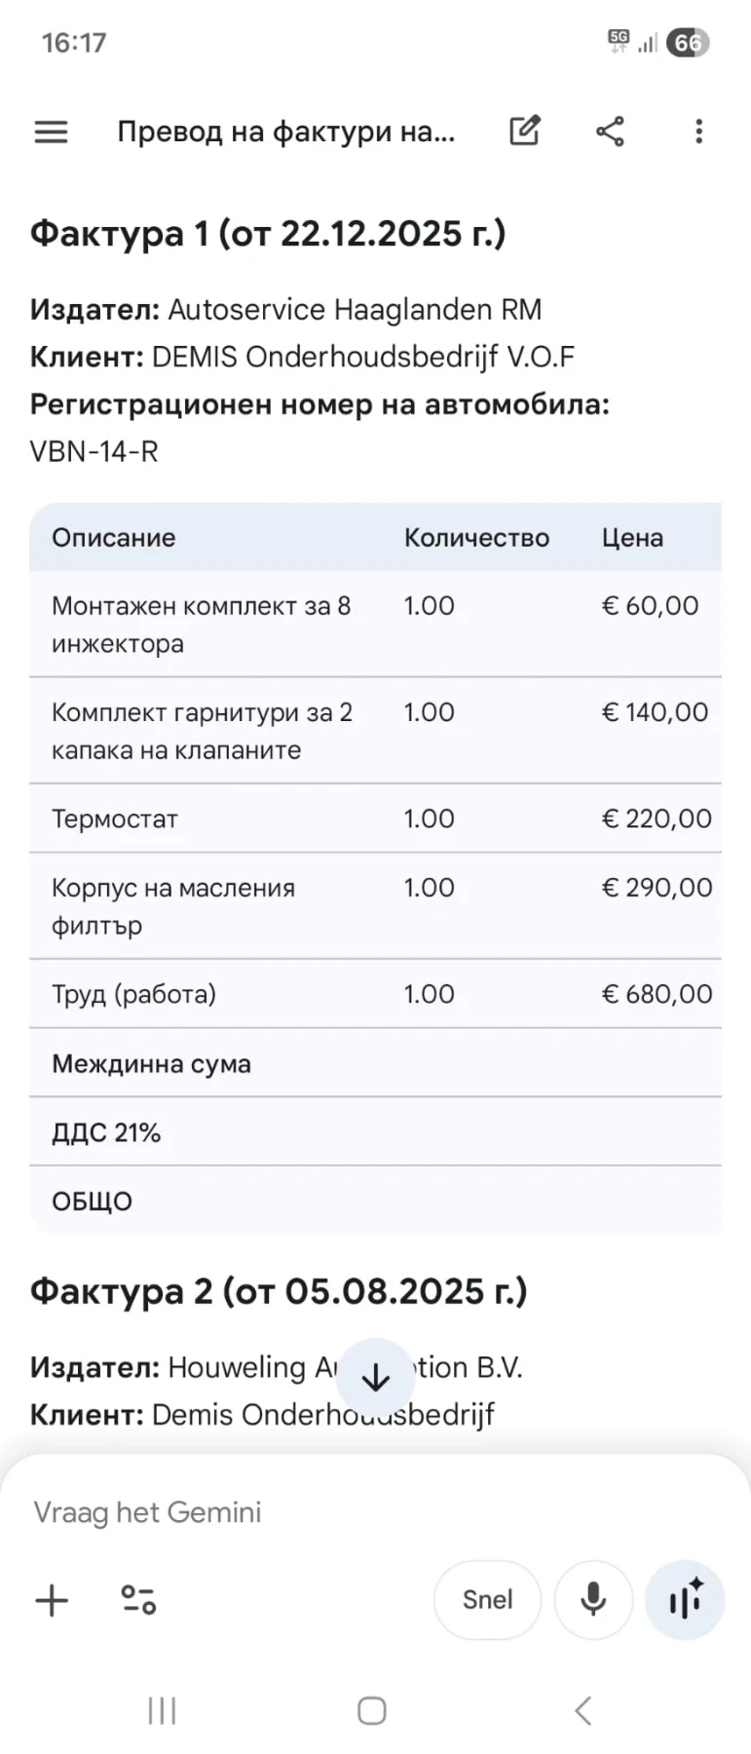This screenshot has width=751, height=1754.
Task: Open the Snel model selector
Action: click(487, 1600)
